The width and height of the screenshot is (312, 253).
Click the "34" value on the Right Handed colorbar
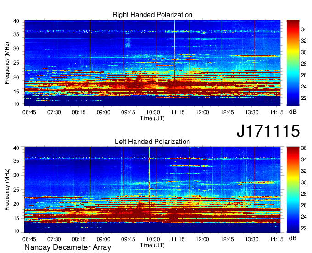(x=304, y=30)
